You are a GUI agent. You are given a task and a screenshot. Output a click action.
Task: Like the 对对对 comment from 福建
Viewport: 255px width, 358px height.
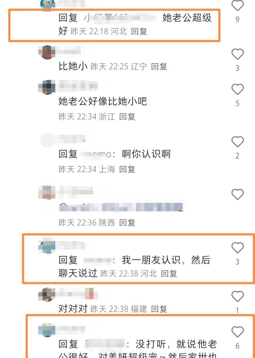click(x=238, y=296)
